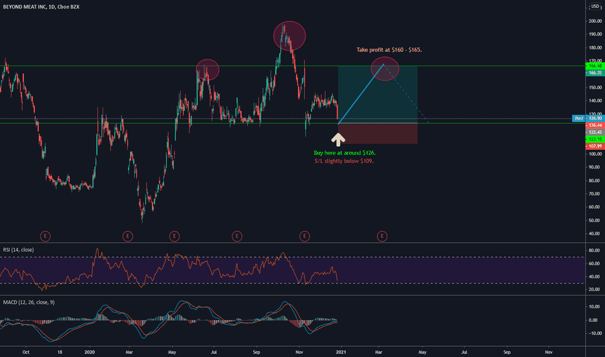This screenshot has width=605, height=357.
Task: Click the Oct label on the time axis
Action: pos(26,352)
